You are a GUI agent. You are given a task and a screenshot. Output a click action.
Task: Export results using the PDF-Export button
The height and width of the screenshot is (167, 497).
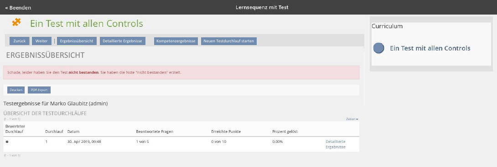click(39, 90)
